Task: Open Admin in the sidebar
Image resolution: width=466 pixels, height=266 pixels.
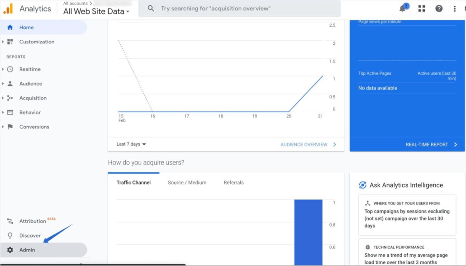Action: [x=43, y=250]
